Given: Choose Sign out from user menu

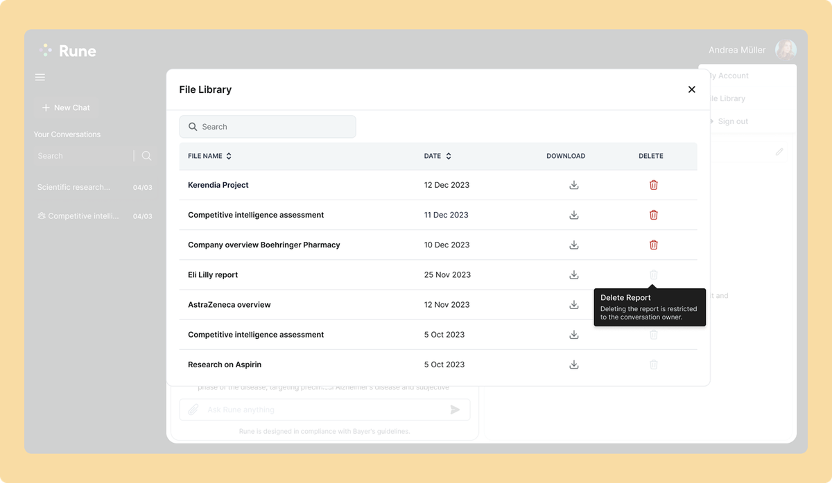Looking at the screenshot, I should 733,121.
